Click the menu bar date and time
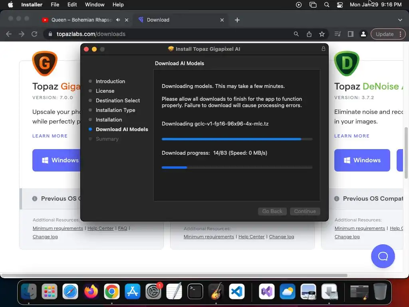This screenshot has width=409, height=307. (375, 5)
